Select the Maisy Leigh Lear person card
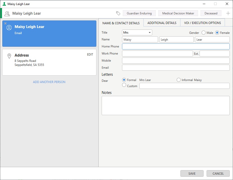 [x=49, y=34]
